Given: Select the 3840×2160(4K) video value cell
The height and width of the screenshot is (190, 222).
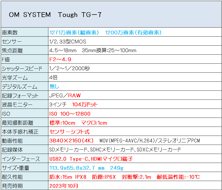Looking at the screenshot, I should [135, 140].
